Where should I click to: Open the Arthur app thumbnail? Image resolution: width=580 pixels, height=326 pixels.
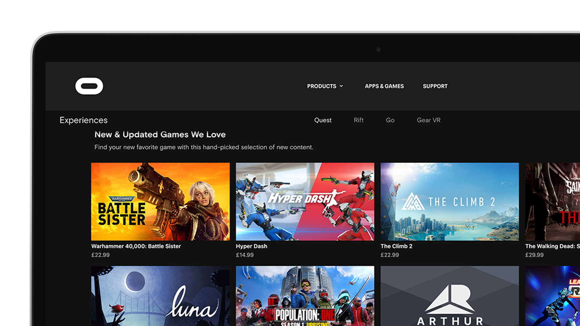pyautogui.click(x=449, y=296)
